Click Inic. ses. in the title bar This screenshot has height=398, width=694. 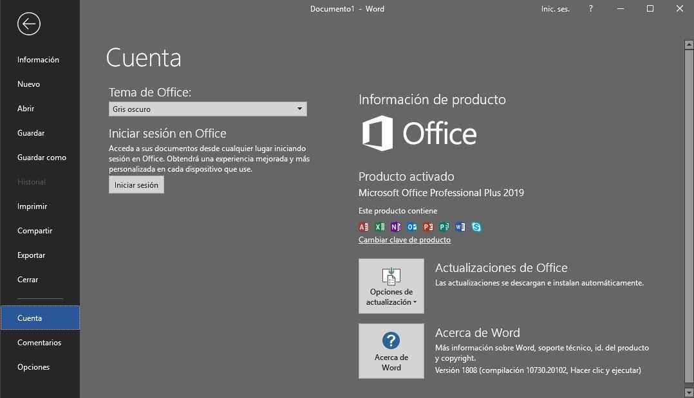point(555,9)
